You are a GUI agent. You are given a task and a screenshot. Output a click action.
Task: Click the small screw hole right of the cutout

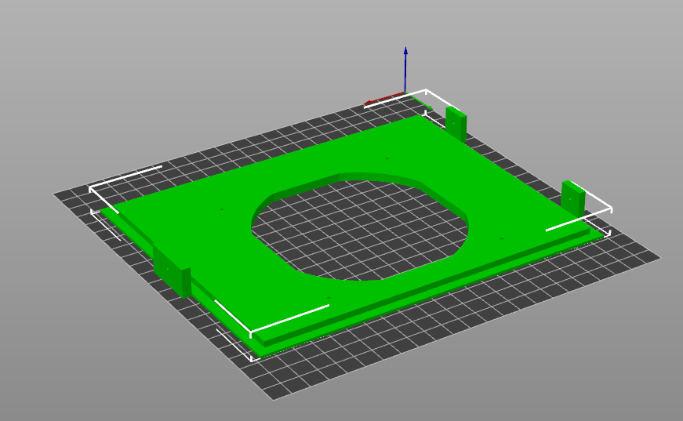[502, 239]
